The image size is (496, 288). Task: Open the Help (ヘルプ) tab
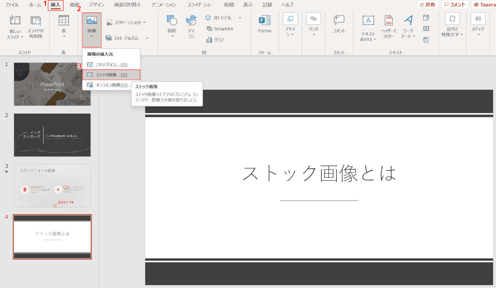point(287,5)
